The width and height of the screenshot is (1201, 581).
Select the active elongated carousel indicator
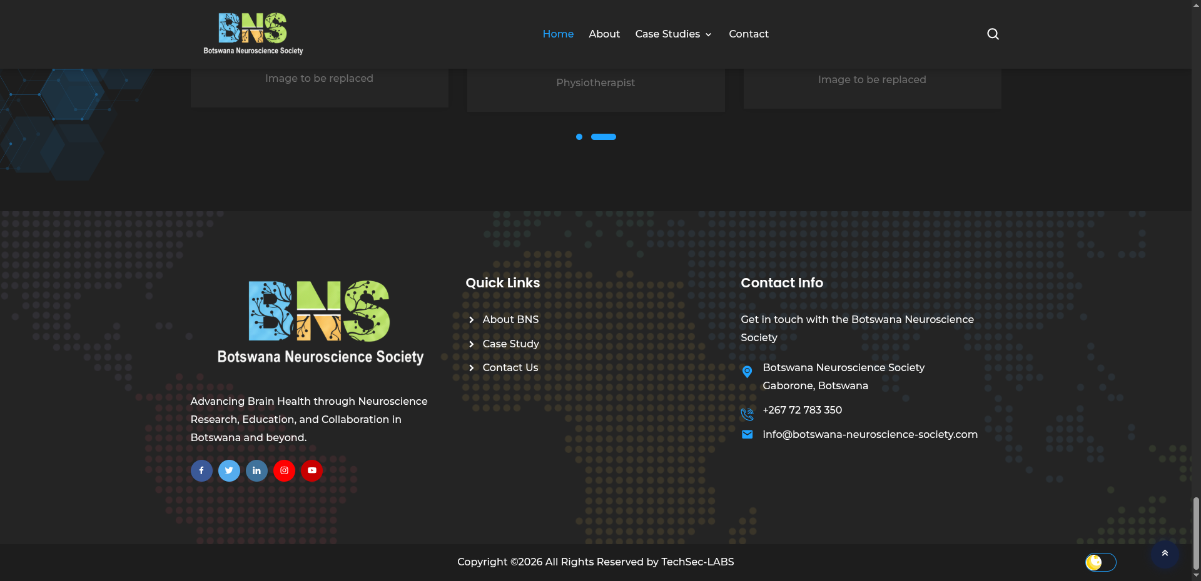pyautogui.click(x=604, y=137)
